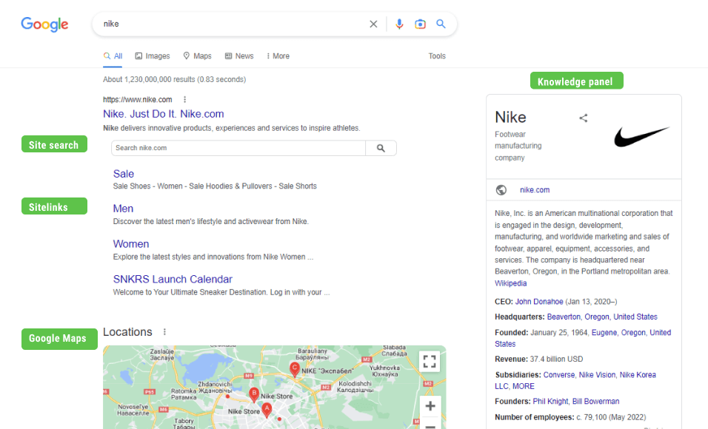
Task: Click the magnifier icon to run search
Action: coord(441,24)
